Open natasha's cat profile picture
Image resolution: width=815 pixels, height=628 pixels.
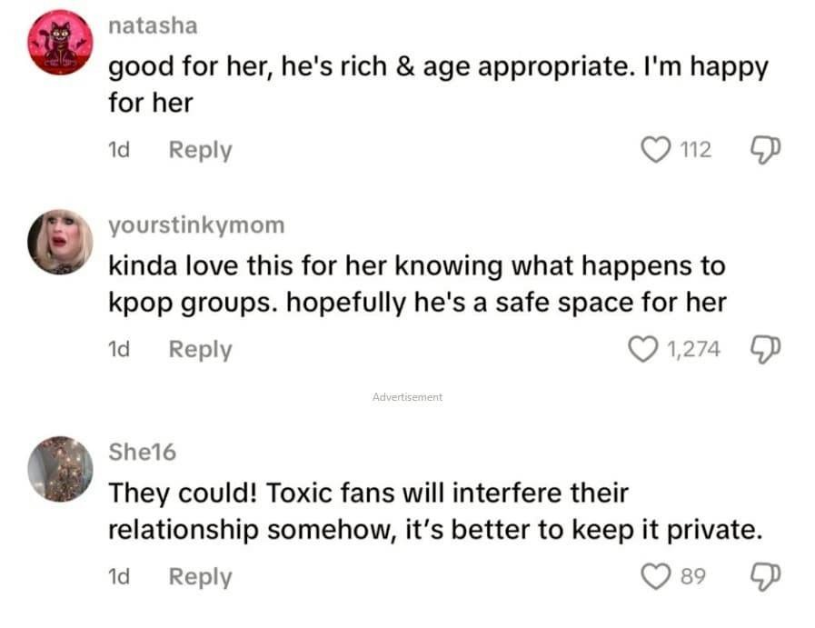[x=60, y=42]
